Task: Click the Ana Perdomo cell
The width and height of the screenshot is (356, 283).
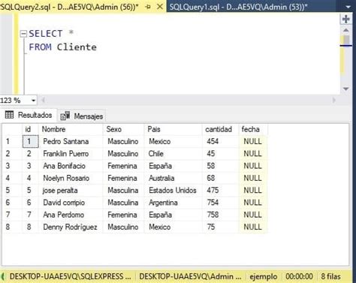Action: pos(71,215)
